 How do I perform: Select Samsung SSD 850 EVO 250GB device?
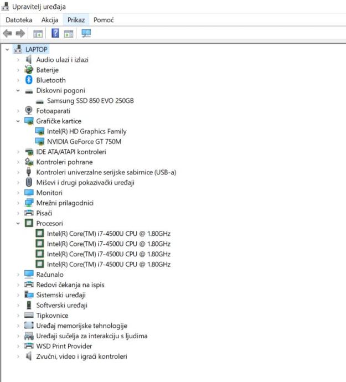click(90, 101)
